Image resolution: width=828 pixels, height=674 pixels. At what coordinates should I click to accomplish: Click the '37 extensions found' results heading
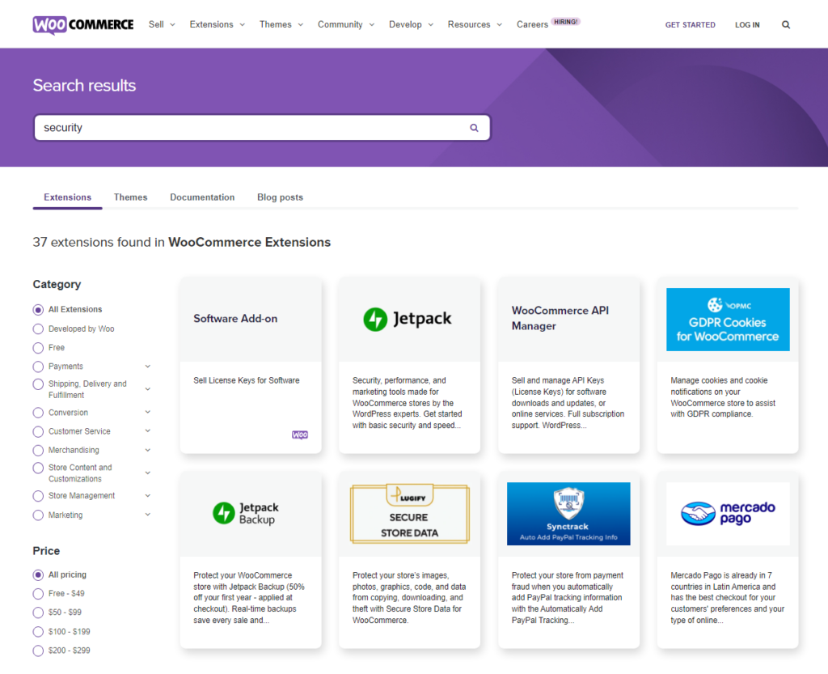tap(182, 243)
